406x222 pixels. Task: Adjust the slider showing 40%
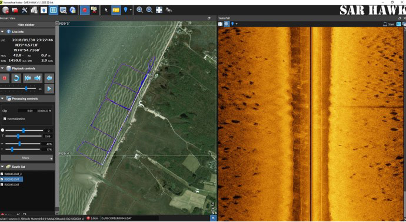(19, 144)
